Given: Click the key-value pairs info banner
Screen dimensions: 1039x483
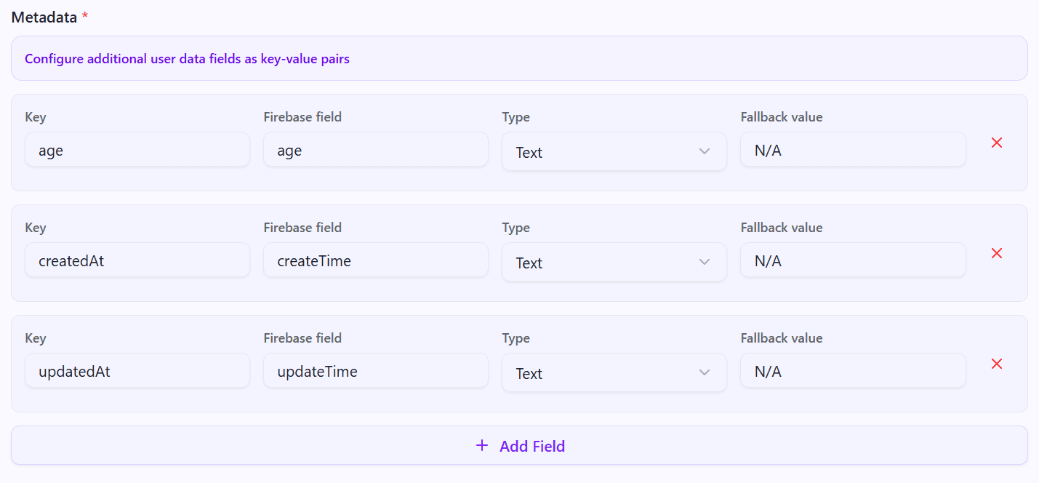Looking at the screenshot, I should pyautogui.click(x=518, y=59).
